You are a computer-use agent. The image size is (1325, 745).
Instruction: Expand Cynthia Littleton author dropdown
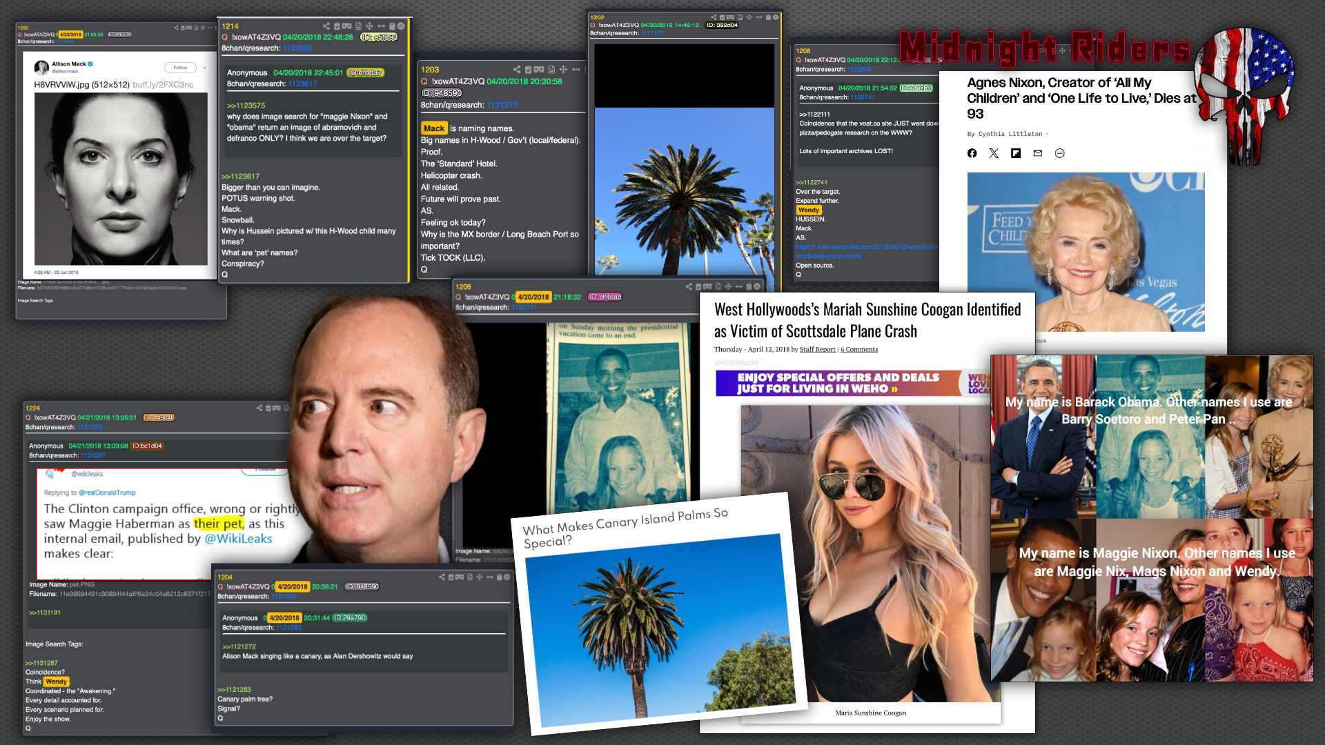pyautogui.click(x=1047, y=134)
